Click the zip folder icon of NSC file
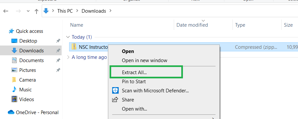This screenshot has width=298, height=119. pos(74,47)
